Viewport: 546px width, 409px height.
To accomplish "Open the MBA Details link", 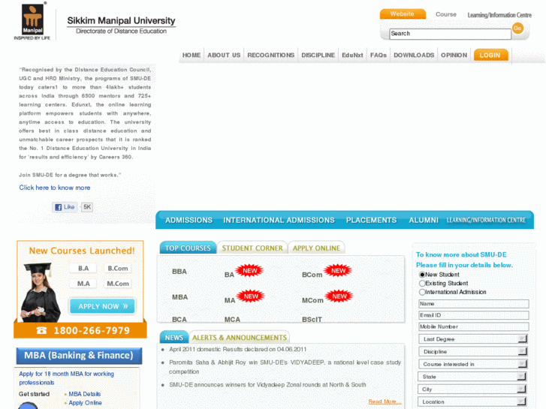I will (x=85, y=394).
